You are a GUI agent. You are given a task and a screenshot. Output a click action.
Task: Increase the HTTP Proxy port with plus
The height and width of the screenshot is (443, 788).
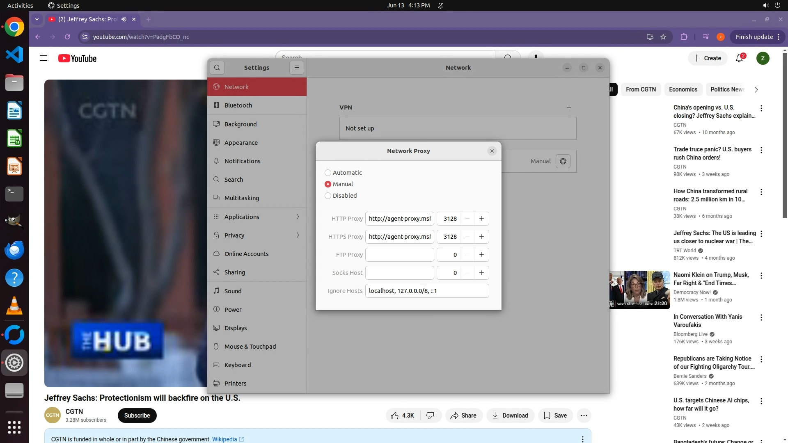(481, 219)
